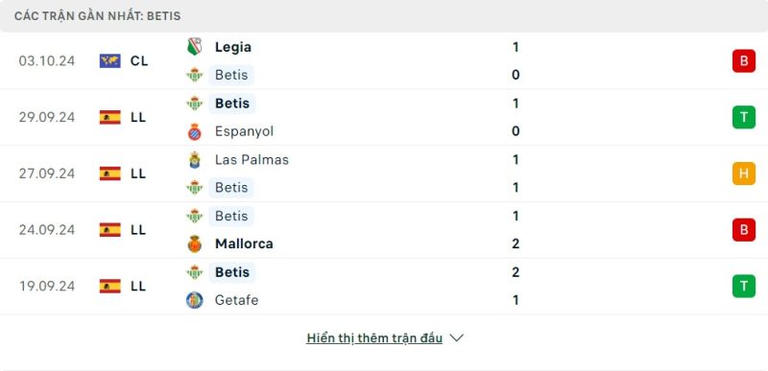Click the highlighted Betis name versus Espanyol
Image resolution: width=768 pixels, height=371 pixels.
tap(232, 104)
